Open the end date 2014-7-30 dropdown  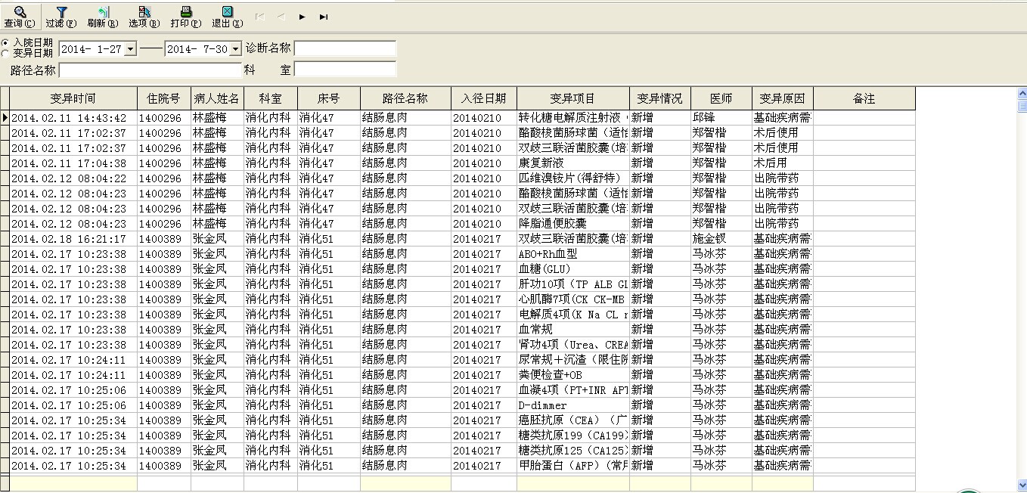[x=235, y=48]
